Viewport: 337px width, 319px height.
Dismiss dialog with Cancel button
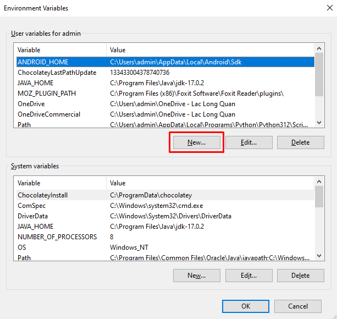tap(298, 306)
